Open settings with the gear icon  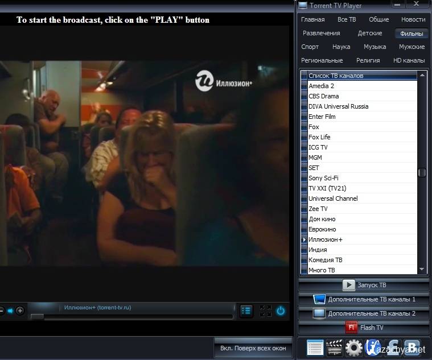pos(354,347)
